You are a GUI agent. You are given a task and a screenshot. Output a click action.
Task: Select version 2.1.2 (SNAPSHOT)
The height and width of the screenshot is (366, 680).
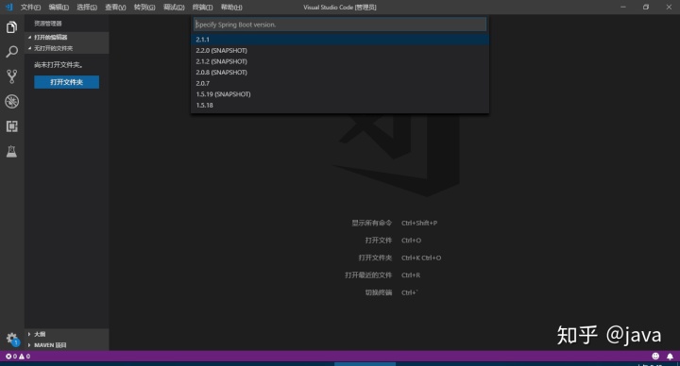340,61
